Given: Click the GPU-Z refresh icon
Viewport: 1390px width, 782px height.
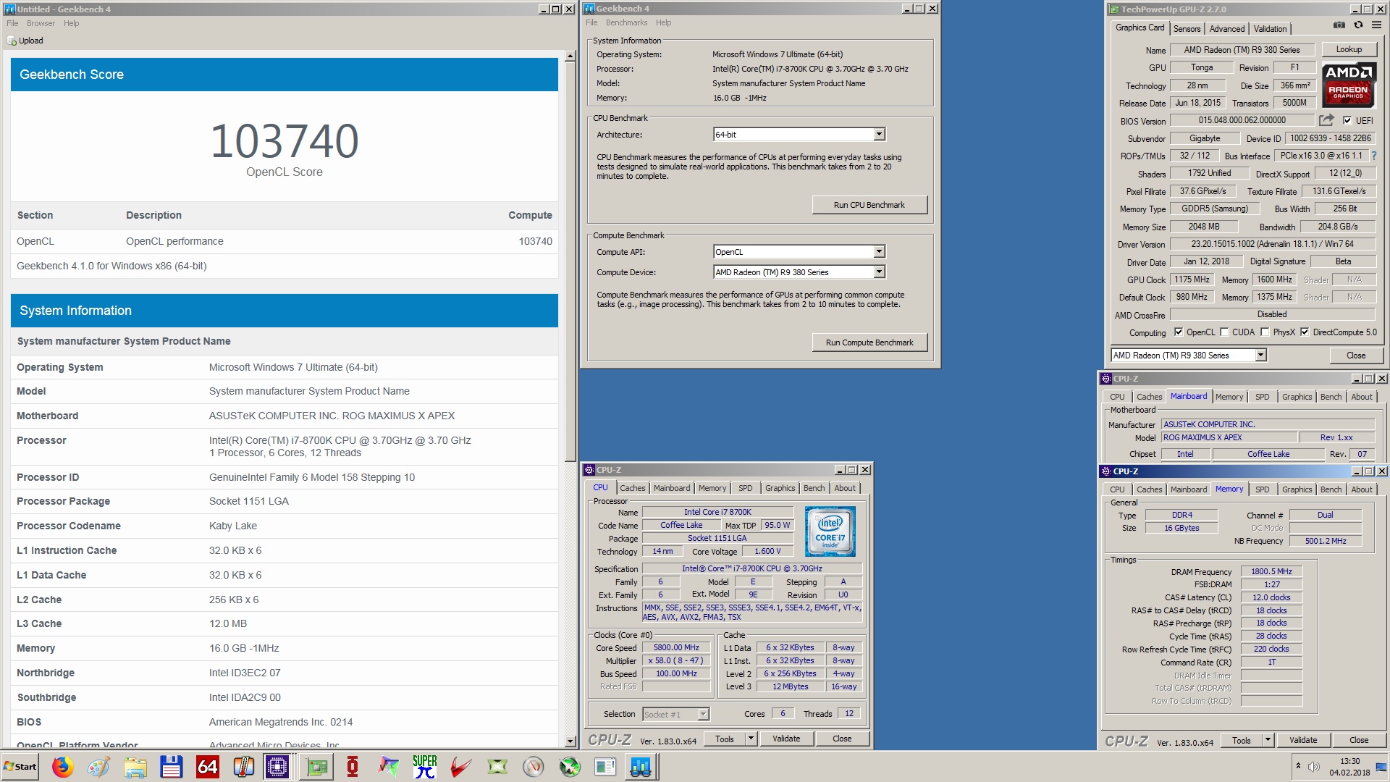Looking at the screenshot, I should pyautogui.click(x=1358, y=25).
